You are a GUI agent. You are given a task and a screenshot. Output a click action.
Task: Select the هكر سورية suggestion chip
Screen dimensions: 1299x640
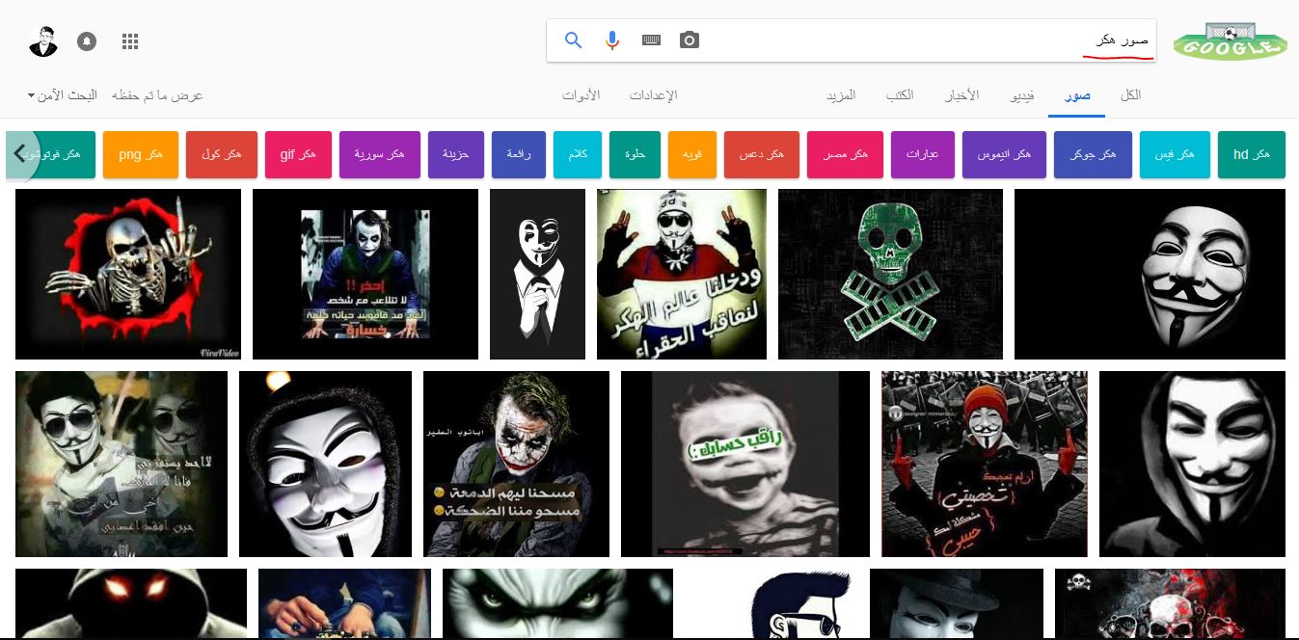(379, 155)
